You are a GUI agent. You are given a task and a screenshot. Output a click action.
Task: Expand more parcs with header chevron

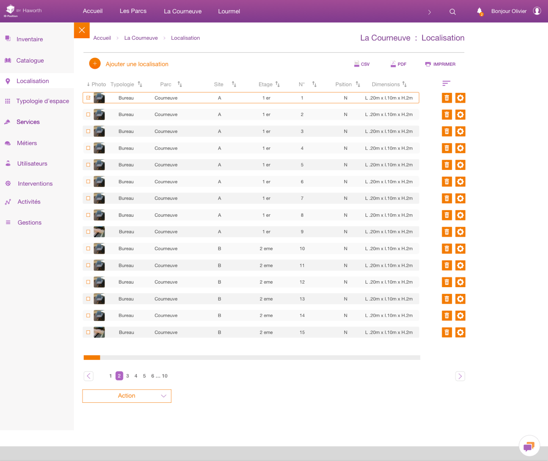[429, 12]
